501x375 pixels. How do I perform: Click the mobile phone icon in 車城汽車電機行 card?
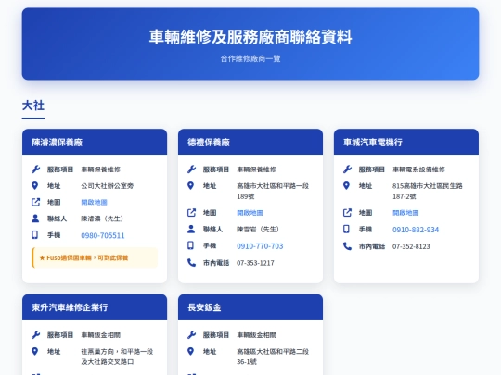[346, 229]
